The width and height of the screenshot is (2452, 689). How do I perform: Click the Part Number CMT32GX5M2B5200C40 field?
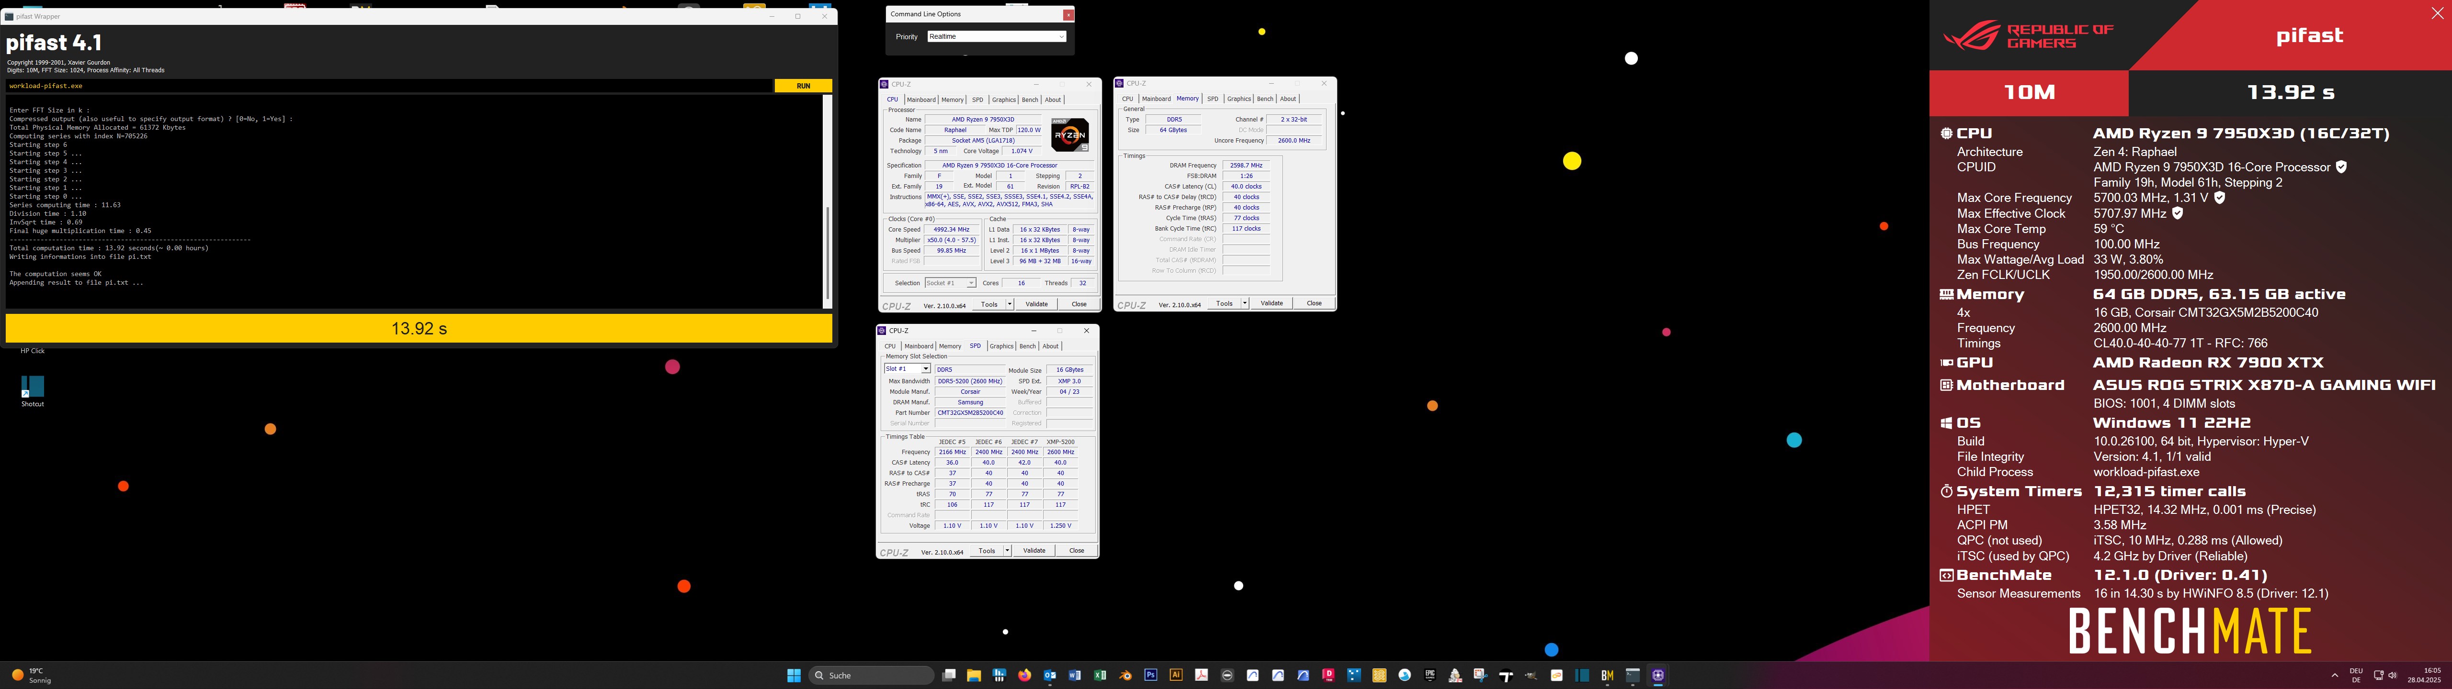970,413
